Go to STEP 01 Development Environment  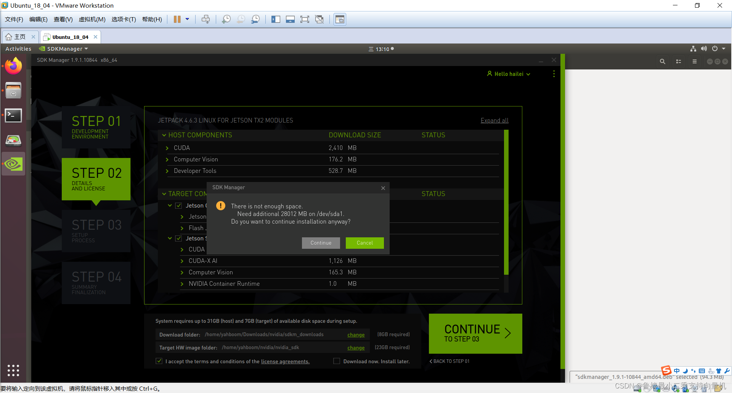(x=96, y=127)
